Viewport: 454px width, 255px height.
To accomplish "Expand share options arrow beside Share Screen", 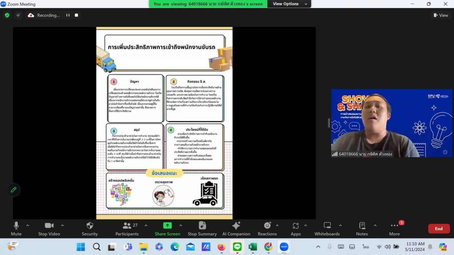I will pyautogui.click(x=181, y=225).
